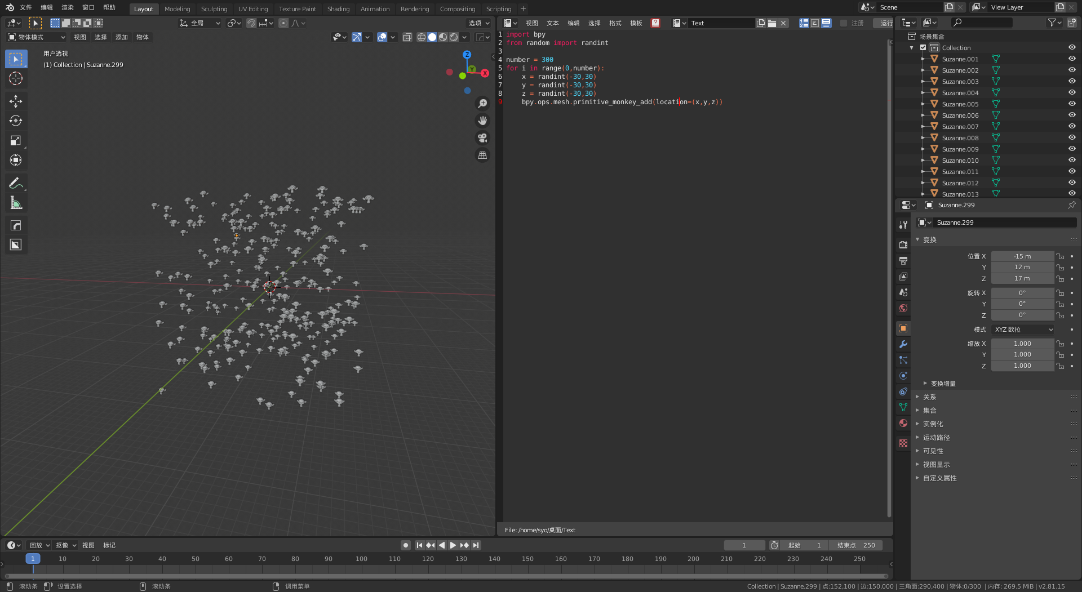
Task: Click the Blender logo menu icon
Action: pos(10,7)
